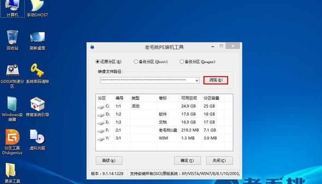
Task: Click the 类型 column header
Action: (x=144, y=98)
